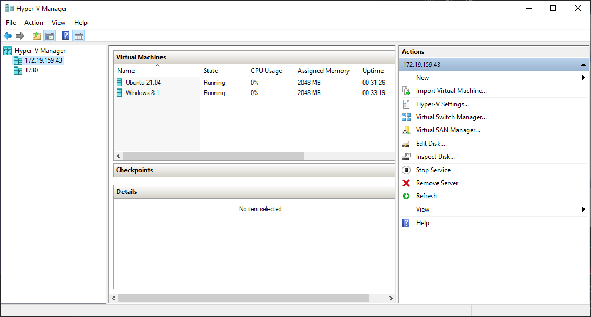Click the Help question mark icon in Actions
The image size is (591, 317).
(x=406, y=223)
